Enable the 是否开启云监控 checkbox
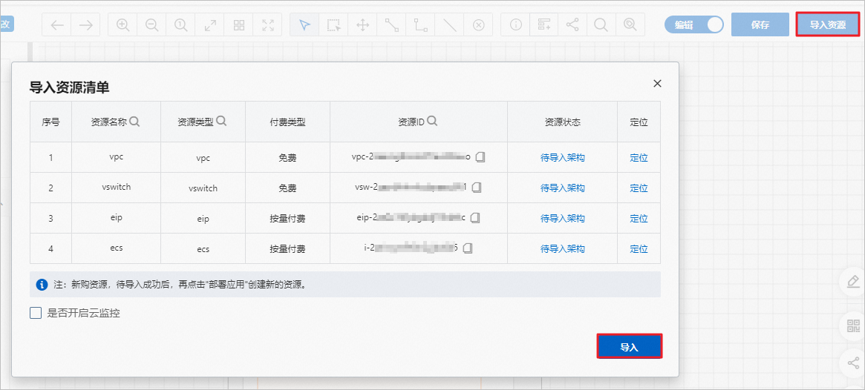The image size is (865, 390). (36, 313)
